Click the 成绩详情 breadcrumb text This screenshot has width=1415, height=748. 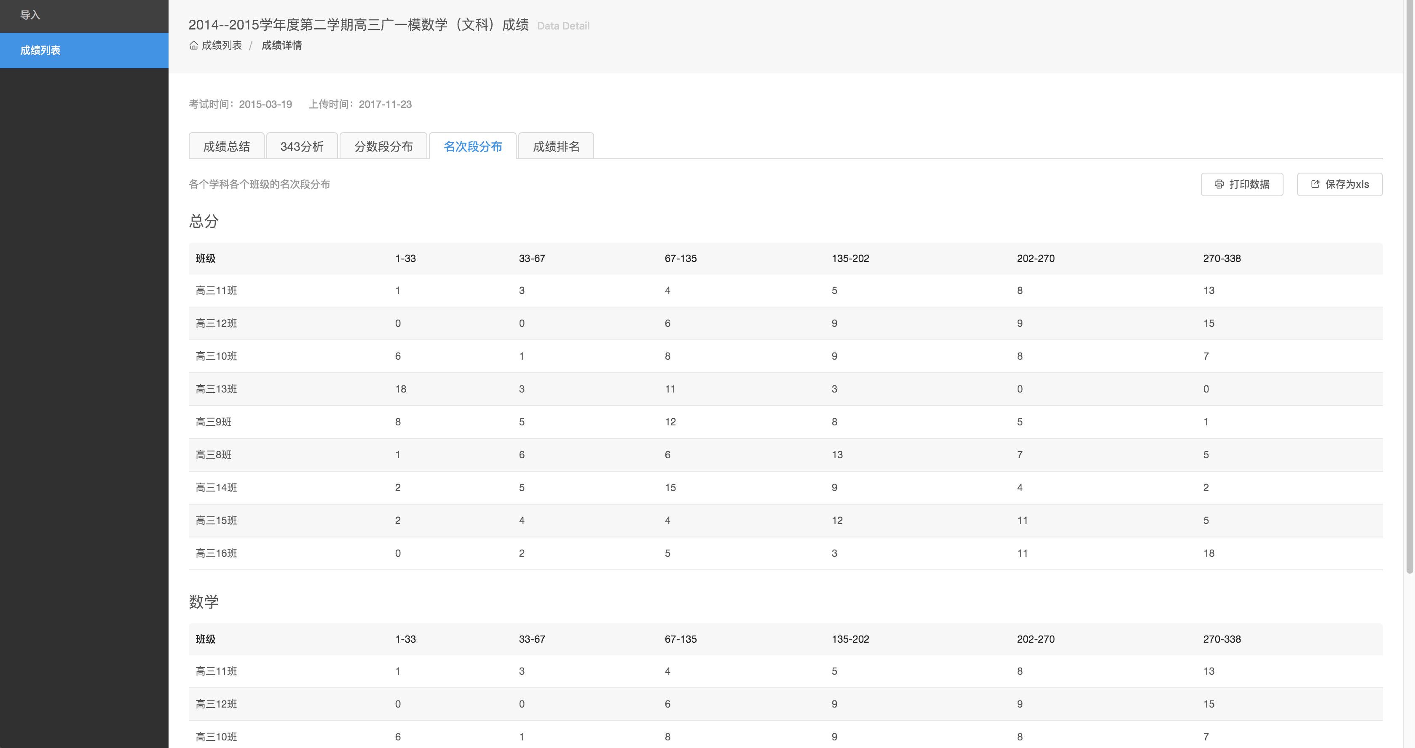point(281,45)
